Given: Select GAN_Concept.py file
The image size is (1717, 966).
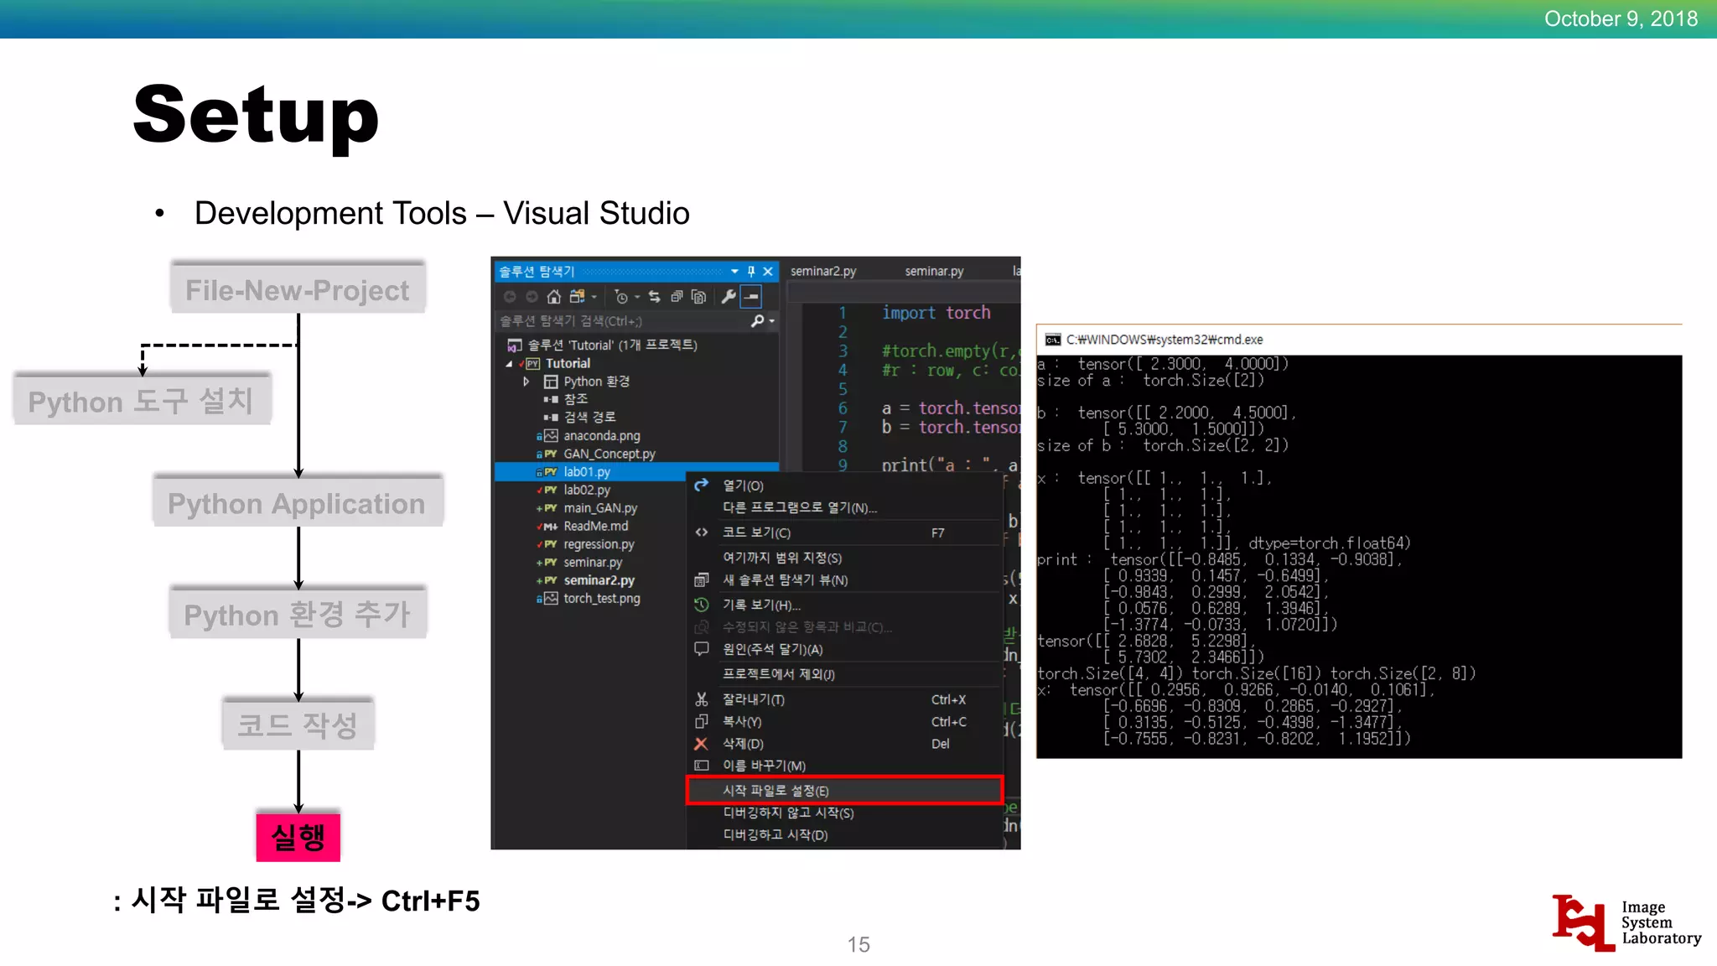Looking at the screenshot, I should 609,454.
